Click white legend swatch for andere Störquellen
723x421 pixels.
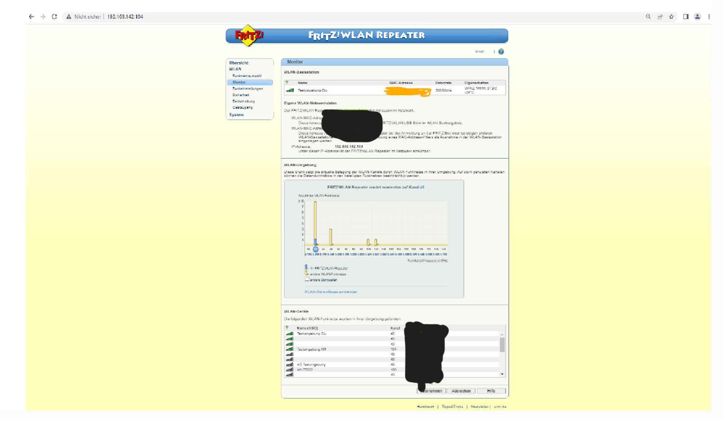[307, 279]
